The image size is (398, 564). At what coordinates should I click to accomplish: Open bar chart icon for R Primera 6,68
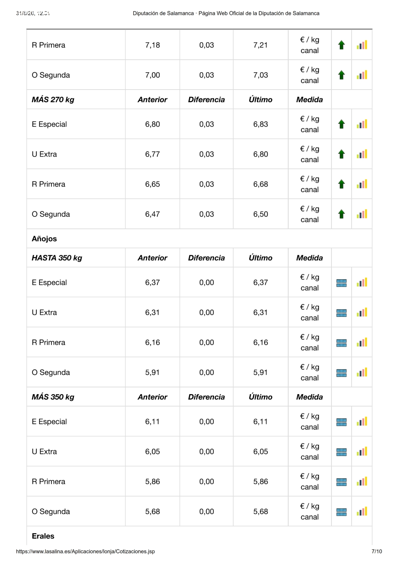click(362, 184)
